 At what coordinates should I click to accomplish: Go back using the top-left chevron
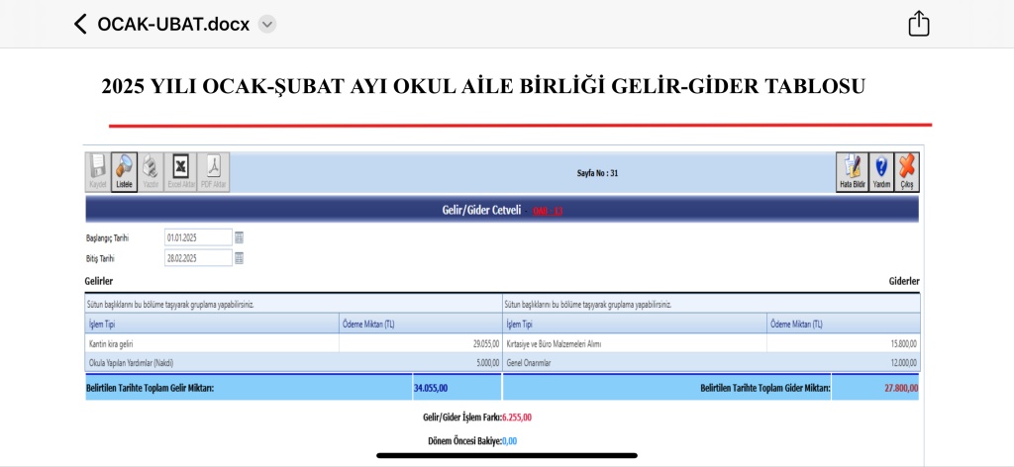click(x=80, y=24)
